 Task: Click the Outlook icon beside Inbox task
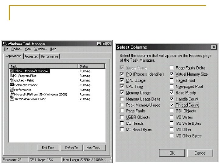point(12,71)
